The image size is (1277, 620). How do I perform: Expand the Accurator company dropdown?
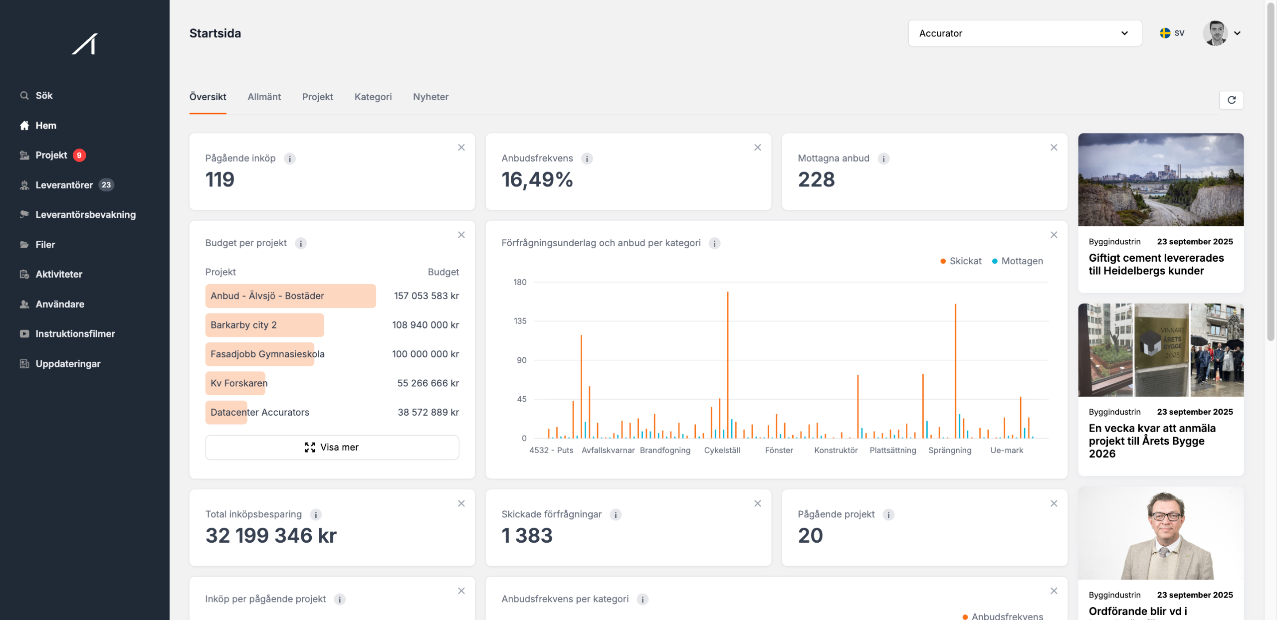coord(1025,33)
